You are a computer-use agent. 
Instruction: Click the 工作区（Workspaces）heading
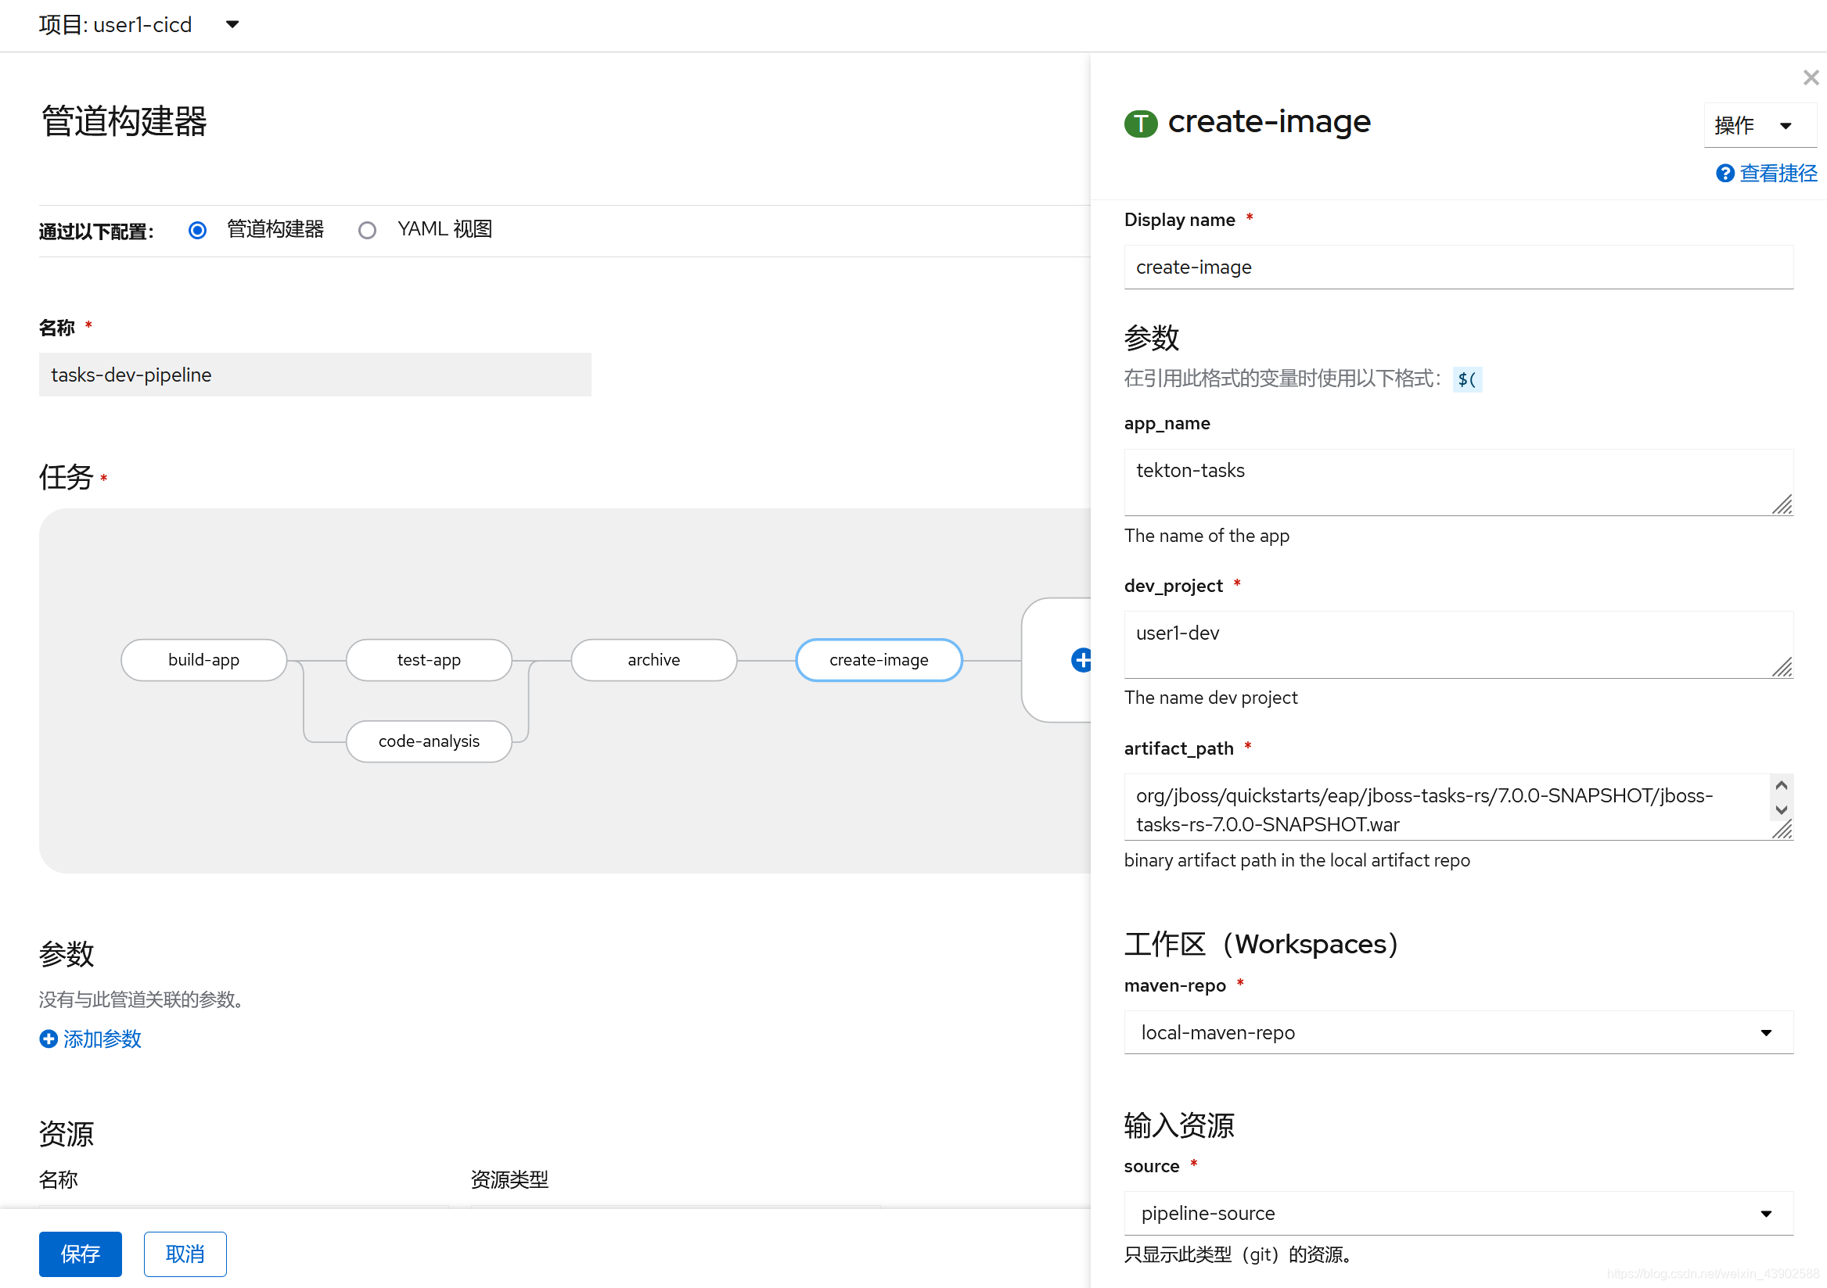coord(1261,945)
